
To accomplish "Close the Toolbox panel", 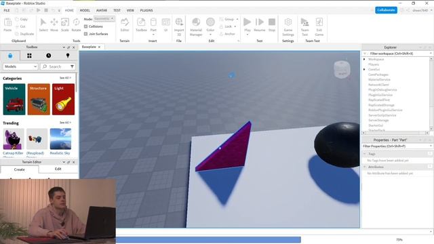I will click(x=74, y=47).
